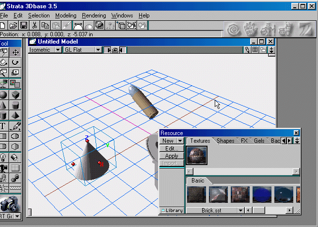Switch to the Shapes tab
Screen dimensions: 318x227
[x=225, y=141]
